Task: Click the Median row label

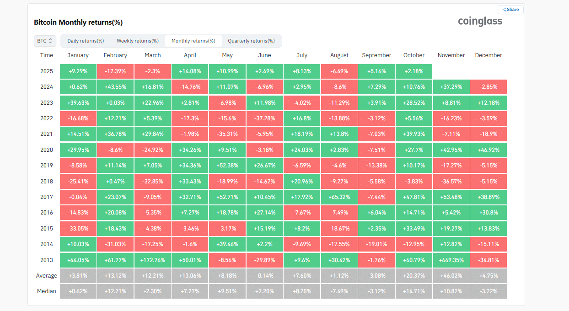Action: tap(47, 291)
